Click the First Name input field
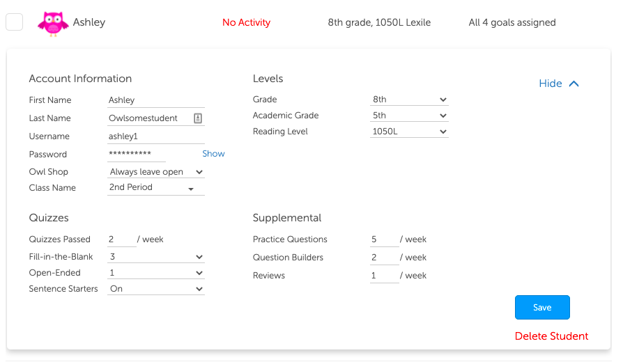 point(155,100)
